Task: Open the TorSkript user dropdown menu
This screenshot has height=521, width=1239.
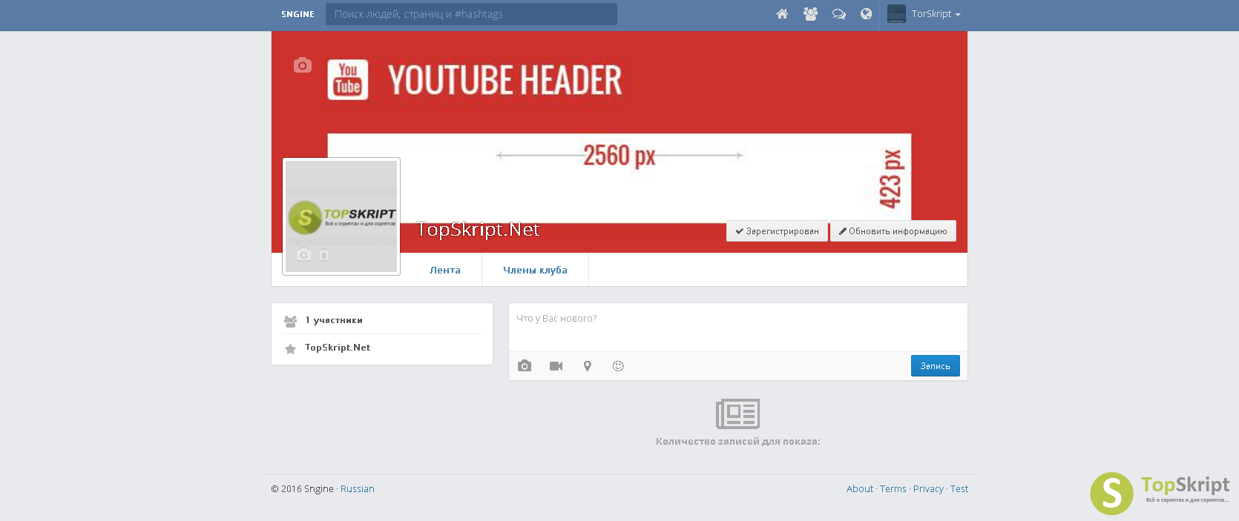Action: 936,14
